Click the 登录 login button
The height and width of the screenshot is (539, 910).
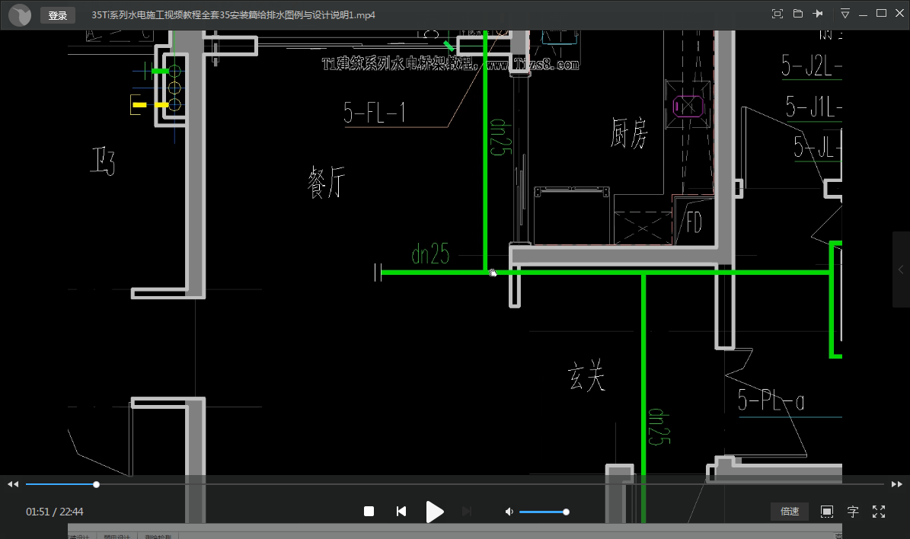coord(57,15)
